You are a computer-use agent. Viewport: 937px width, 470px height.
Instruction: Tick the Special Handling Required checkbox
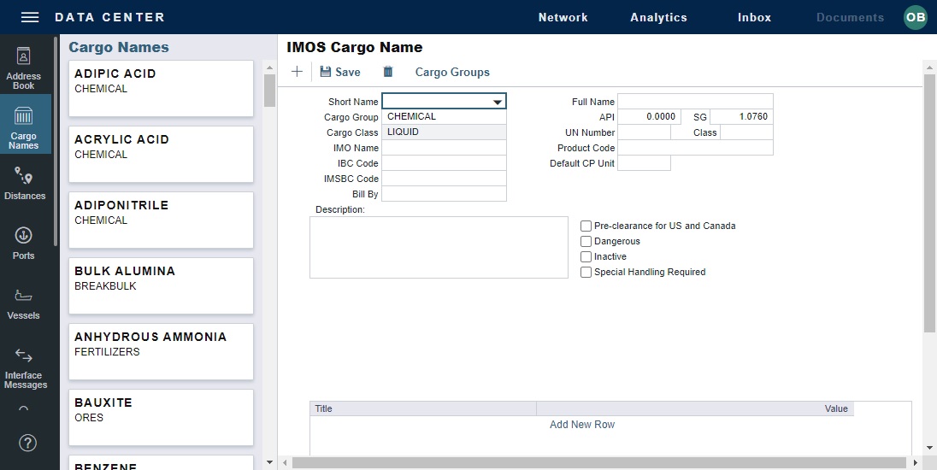tap(586, 273)
